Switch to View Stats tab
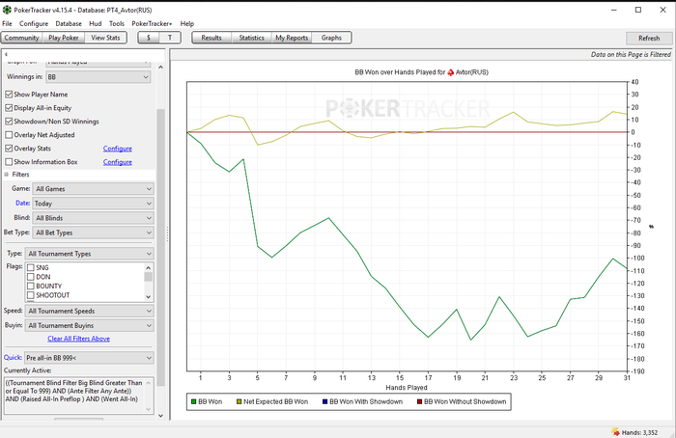 click(x=105, y=38)
